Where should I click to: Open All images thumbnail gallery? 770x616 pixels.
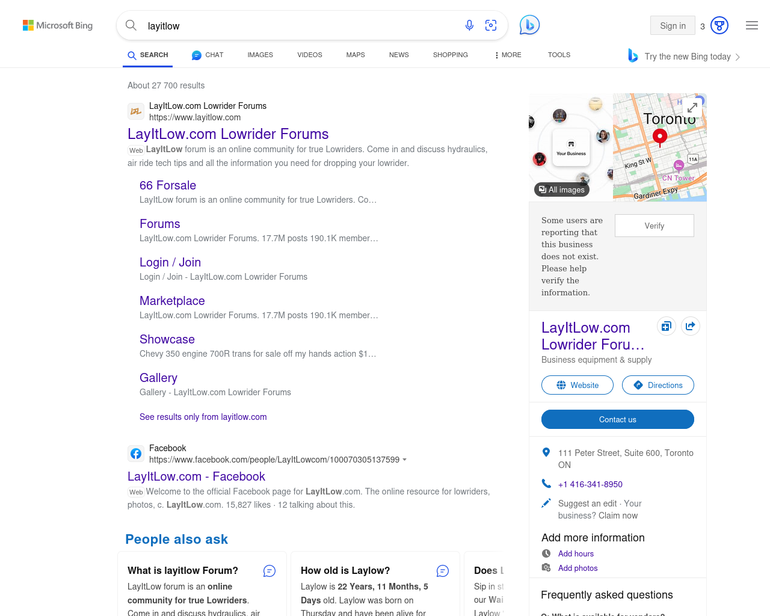coord(561,189)
